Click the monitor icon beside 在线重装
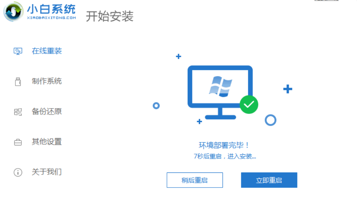Image resolution: width=357 pixels, height=213 pixels. pos(18,51)
